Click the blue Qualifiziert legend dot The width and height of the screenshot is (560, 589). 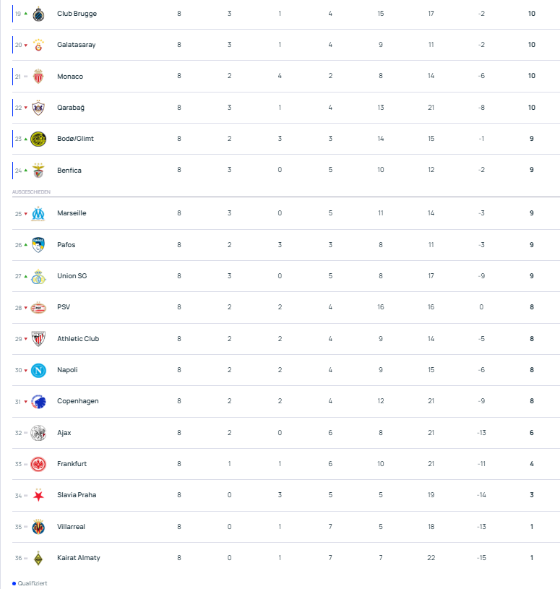(14, 583)
